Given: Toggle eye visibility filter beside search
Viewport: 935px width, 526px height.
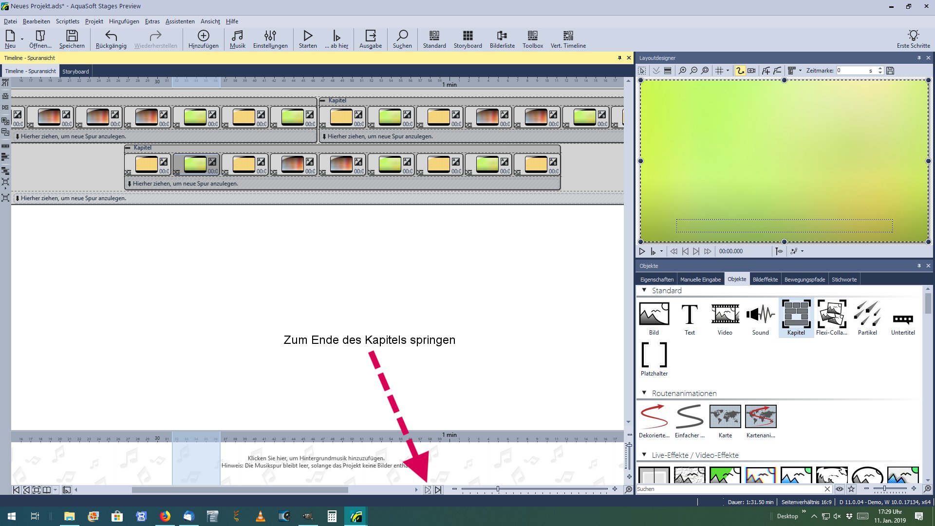Looking at the screenshot, I should 840,489.
